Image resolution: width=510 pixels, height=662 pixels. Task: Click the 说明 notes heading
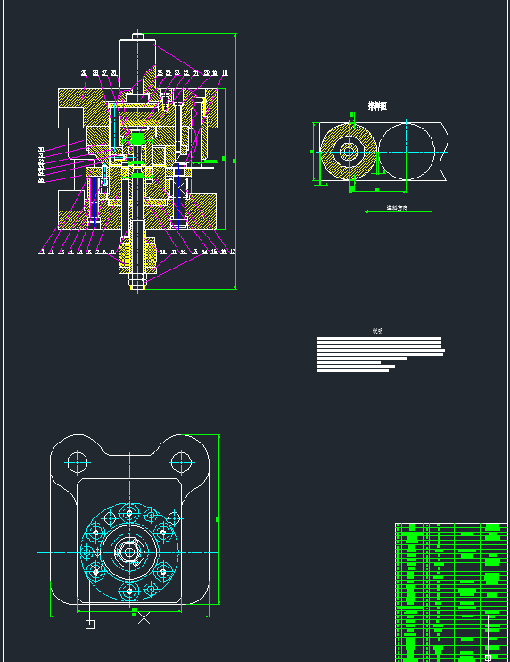click(377, 331)
